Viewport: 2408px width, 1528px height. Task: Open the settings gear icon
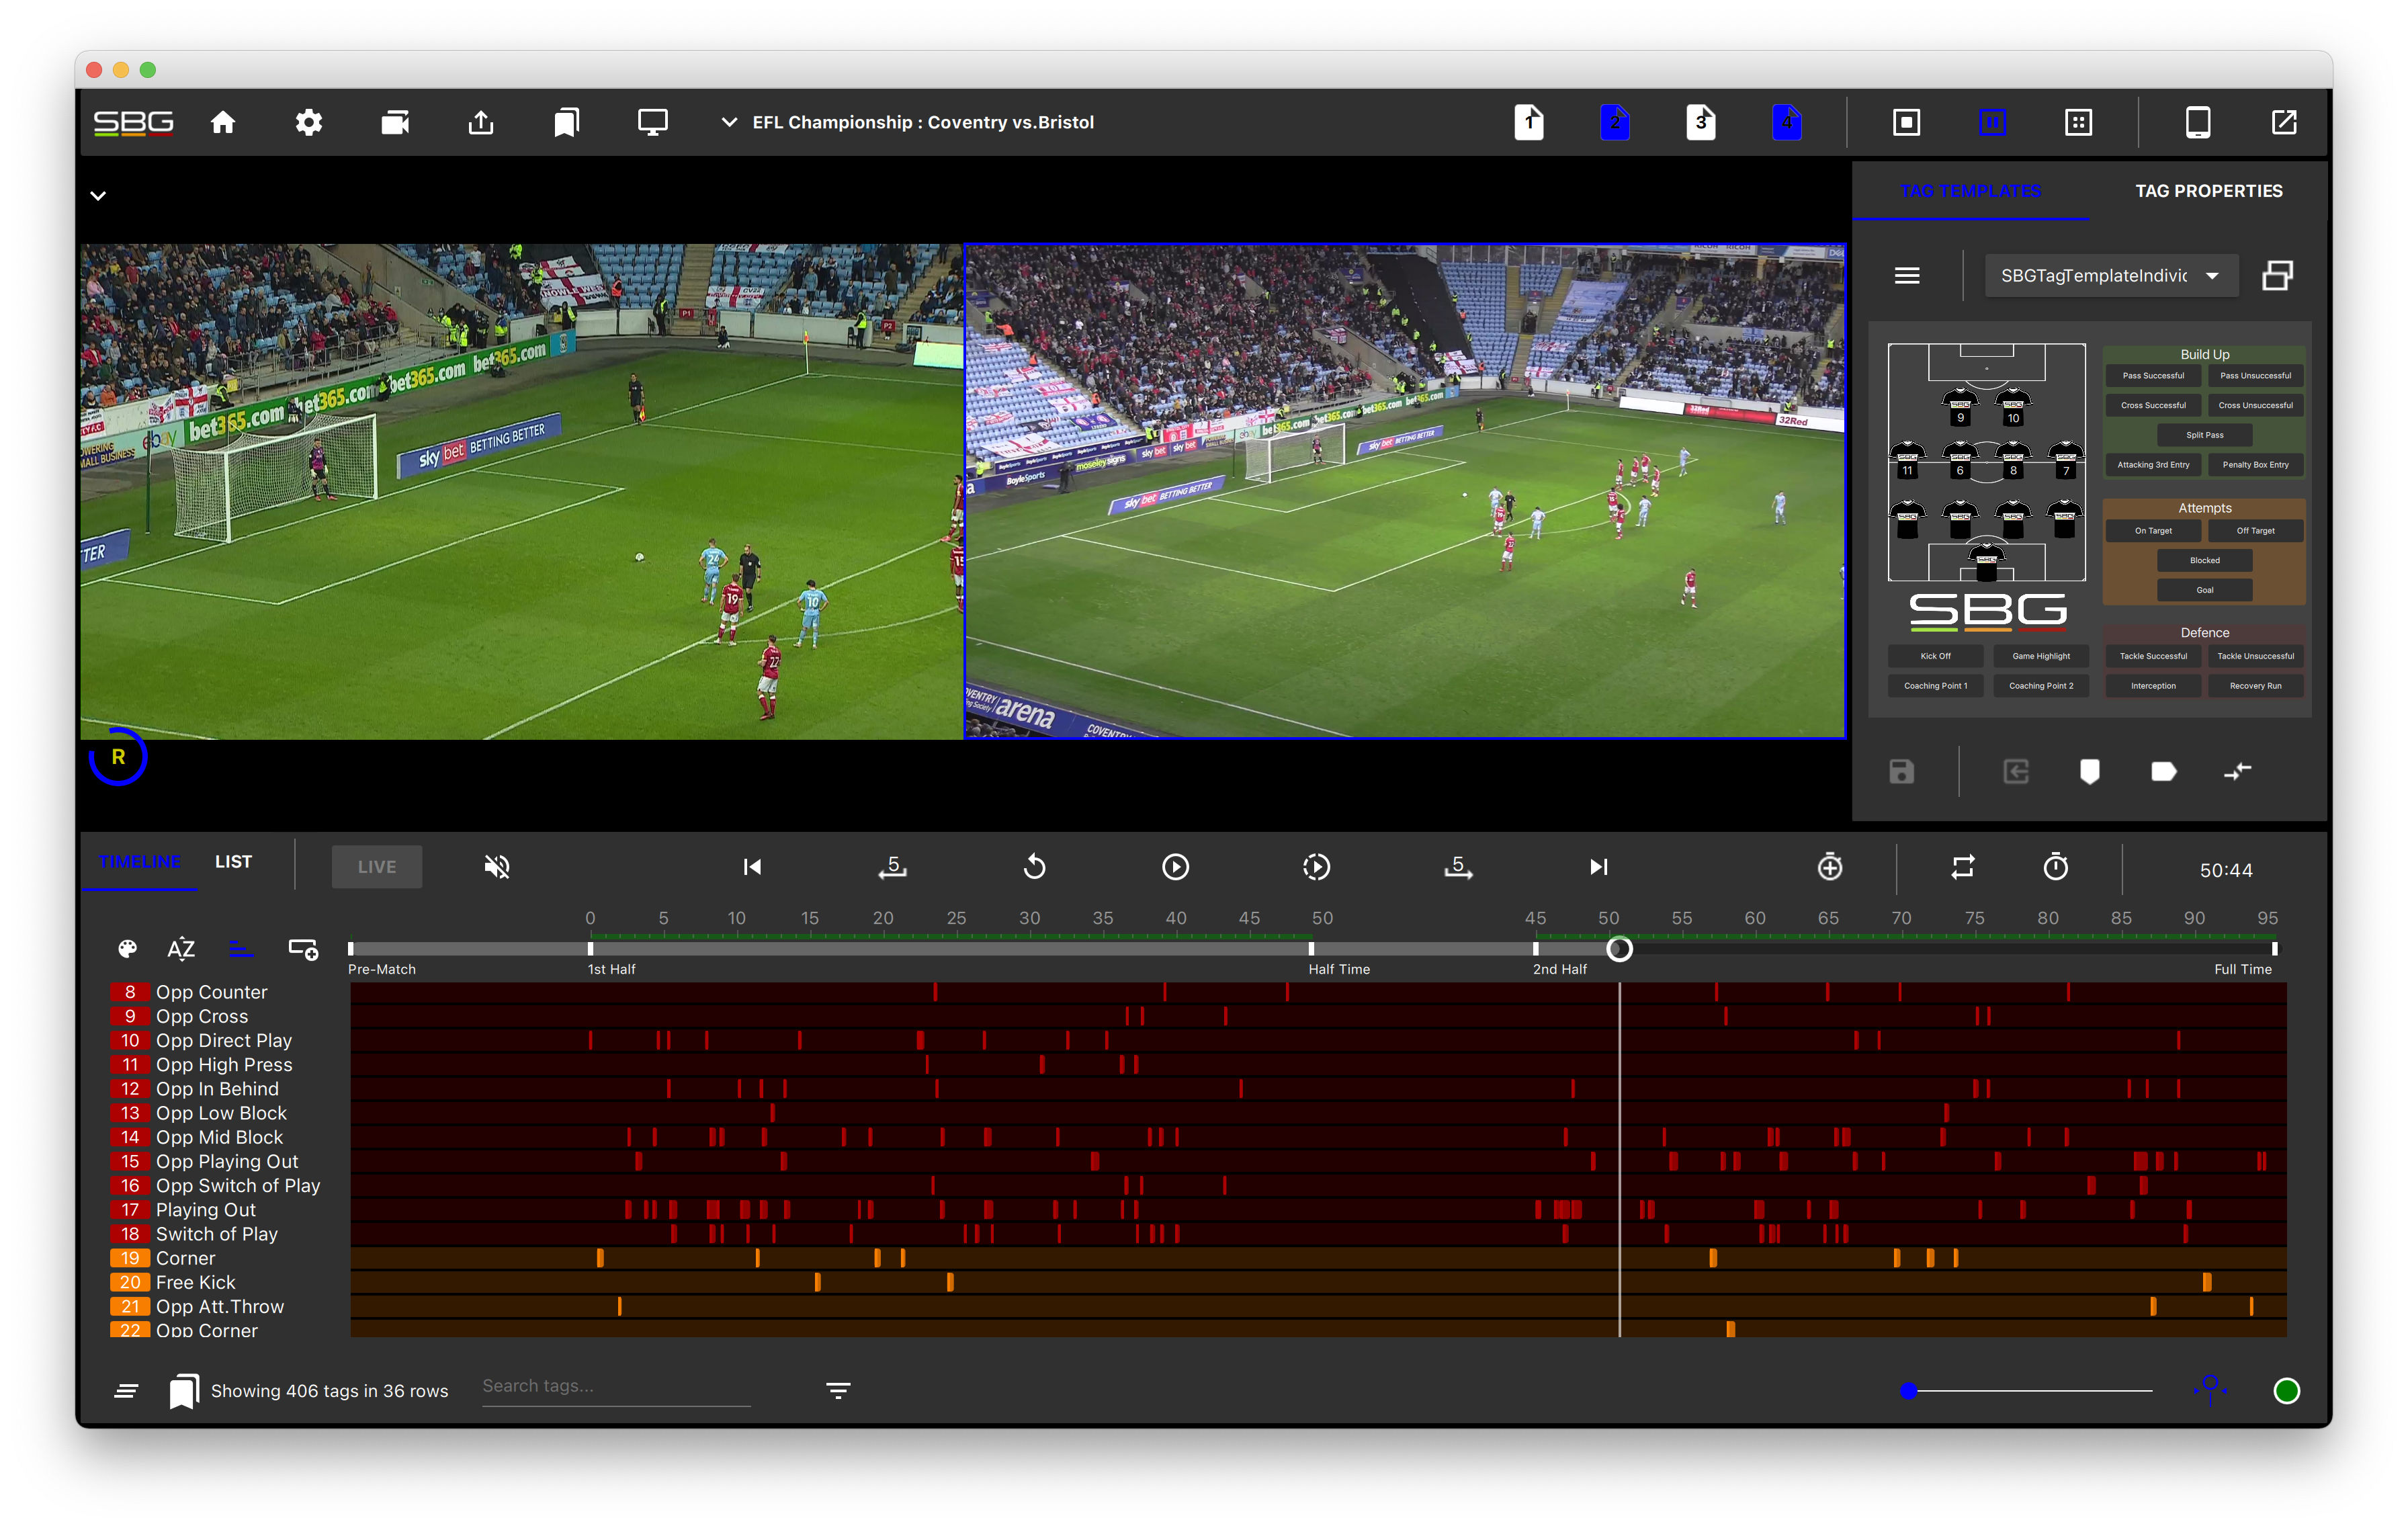coord(309,122)
